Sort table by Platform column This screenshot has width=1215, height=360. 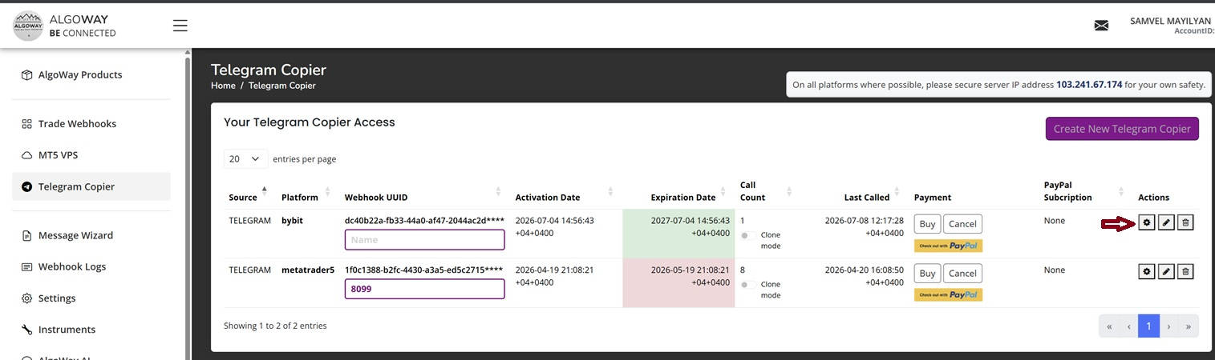tap(305, 197)
